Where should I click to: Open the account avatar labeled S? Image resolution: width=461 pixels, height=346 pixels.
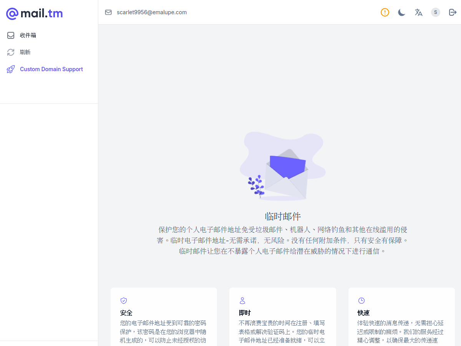436,12
